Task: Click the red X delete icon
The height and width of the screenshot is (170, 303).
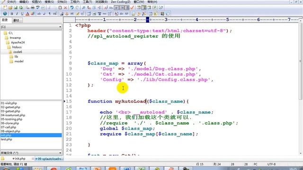Action: pyautogui.click(x=65, y=8)
